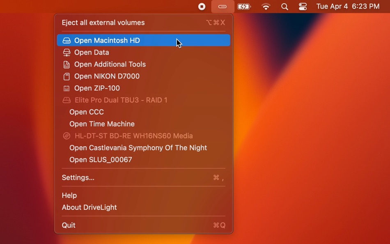The width and height of the screenshot is (390, 244).
Task: Select Open Data volume
Action: coord(144,52)
